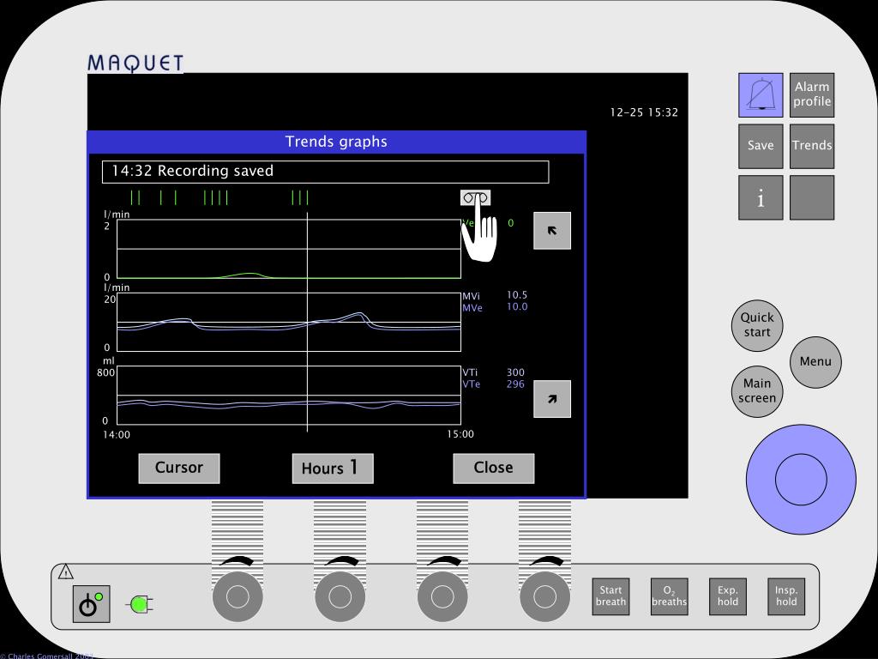Trigger Start breath
Viewport: 878px width, 659px height.
(x=610, y=596)
